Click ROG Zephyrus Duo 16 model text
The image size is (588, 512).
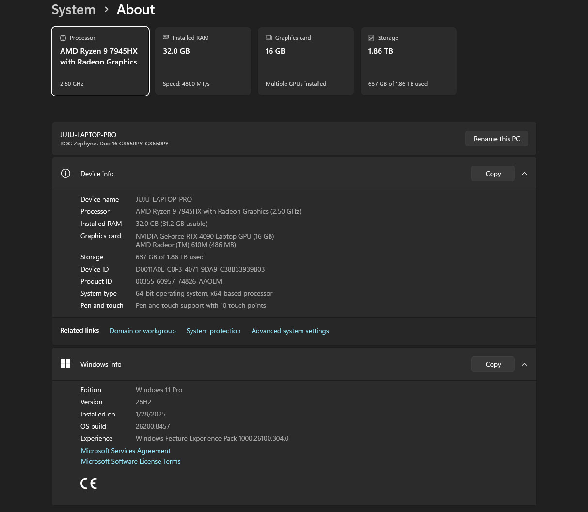click(x=114, y=144)
